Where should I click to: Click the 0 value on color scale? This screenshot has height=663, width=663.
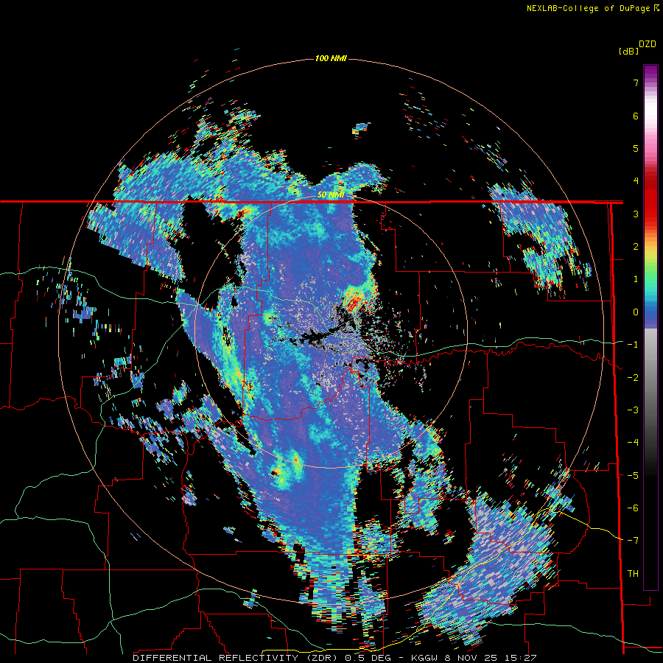636,312
